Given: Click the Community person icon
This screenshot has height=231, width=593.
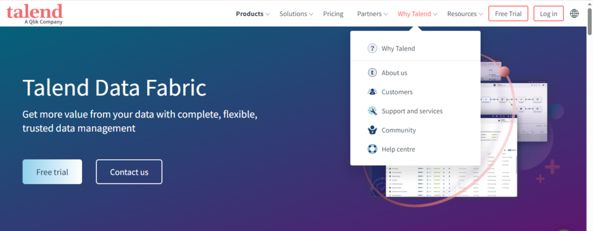Looking at the screenshot, I should click(372, 130).
